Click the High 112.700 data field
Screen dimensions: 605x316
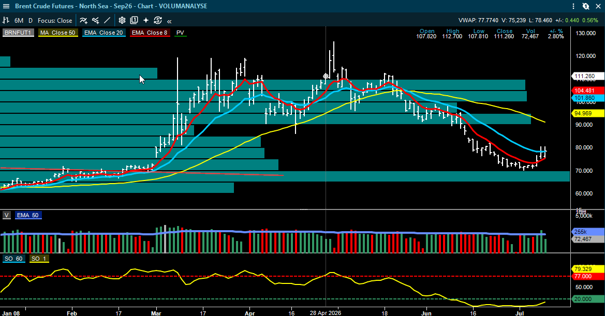pyautogui.click(x=453, y=34)
